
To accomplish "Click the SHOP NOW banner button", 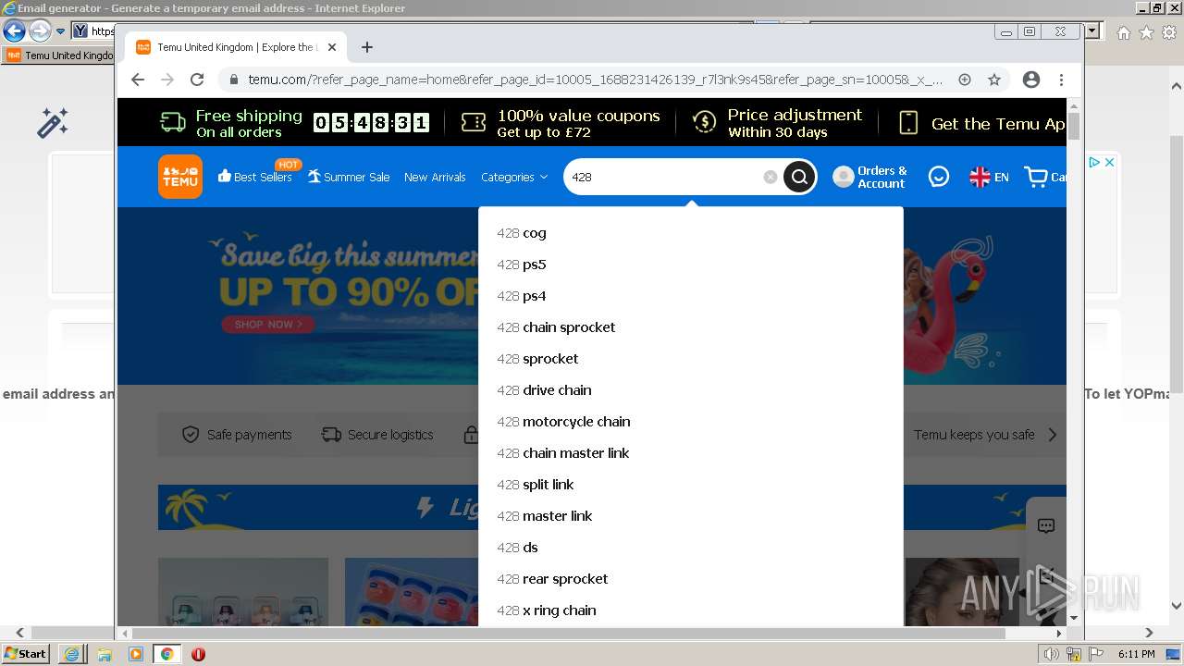I will (x=268, y=325).
